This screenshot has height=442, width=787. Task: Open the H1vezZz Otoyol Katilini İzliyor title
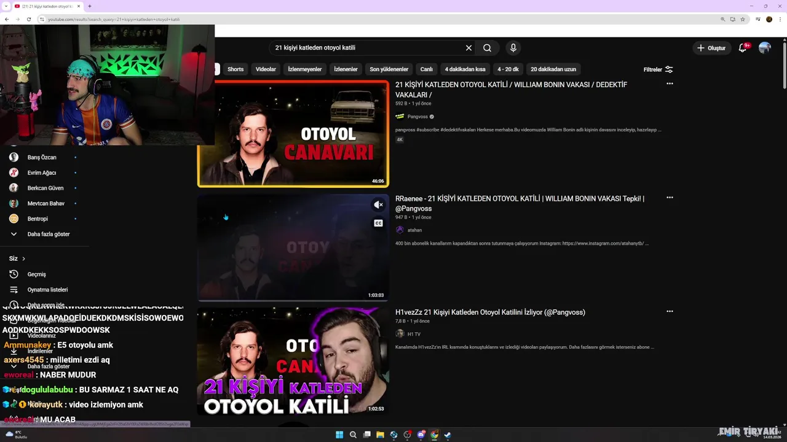coord(490,312)
